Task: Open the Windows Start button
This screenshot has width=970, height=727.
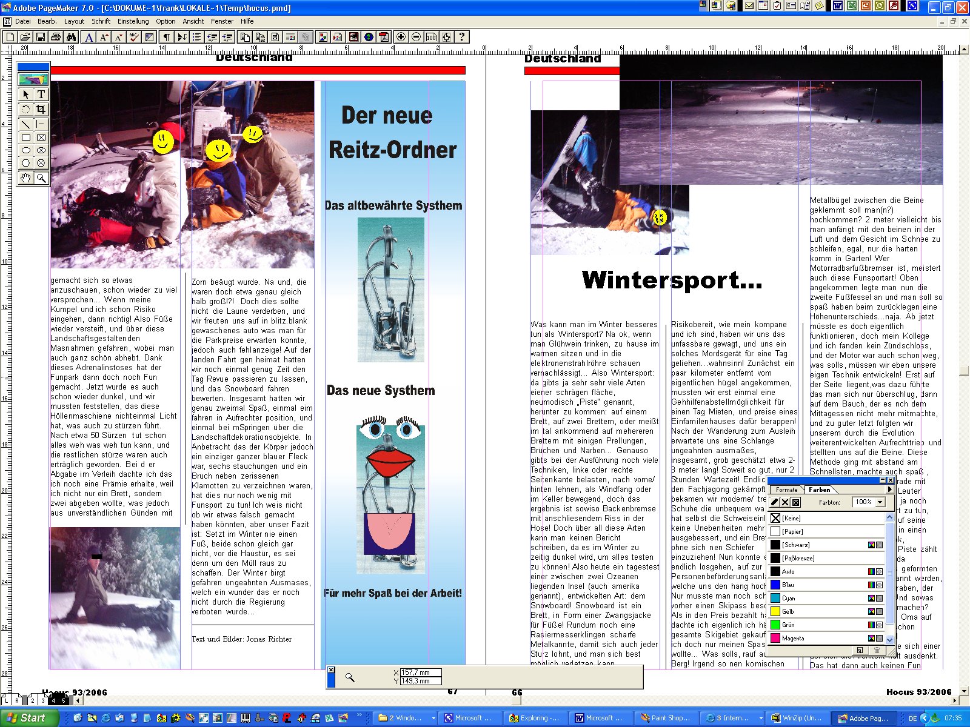Action: (28, 718)
